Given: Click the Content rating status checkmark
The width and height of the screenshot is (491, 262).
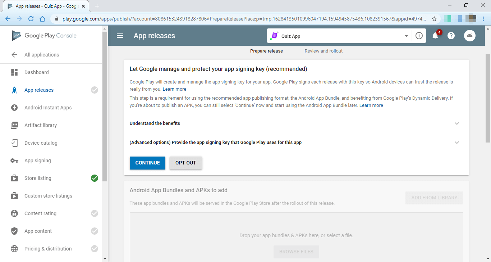Looking at the screenshot, I should (x=95, y=213).
